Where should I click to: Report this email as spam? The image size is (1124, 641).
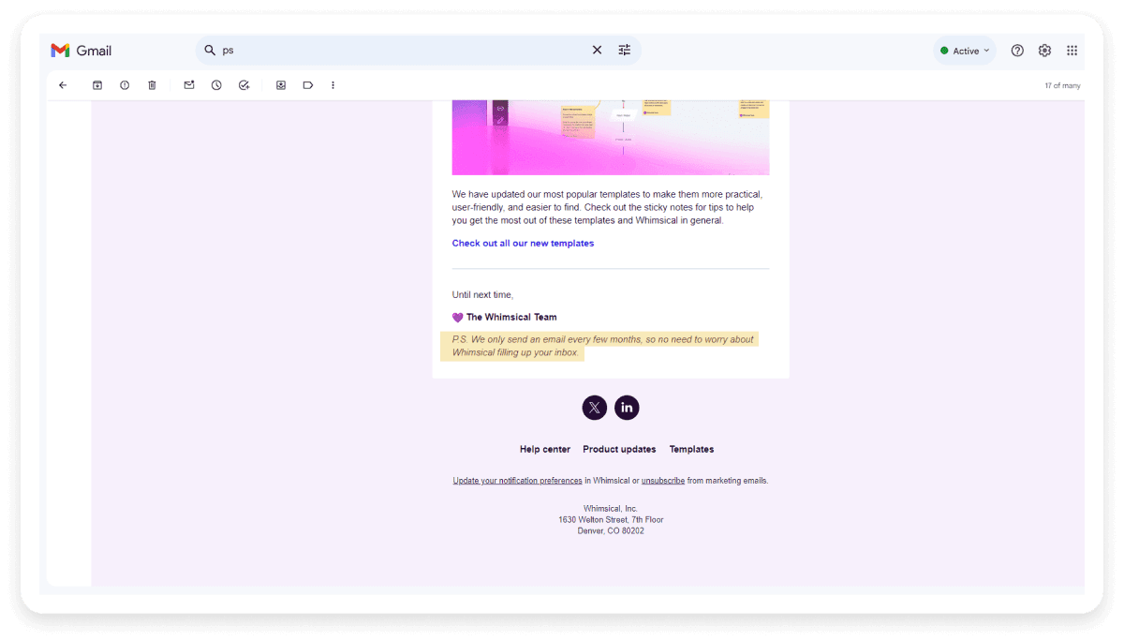125,85
